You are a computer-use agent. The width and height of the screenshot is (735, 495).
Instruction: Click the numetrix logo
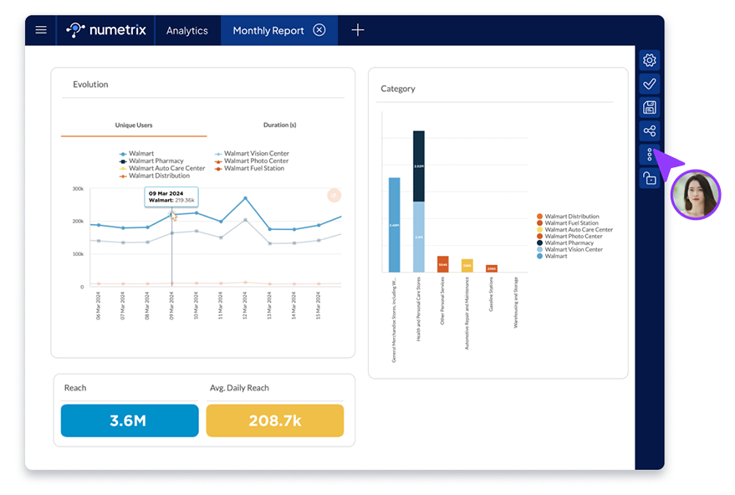(106, 30)
